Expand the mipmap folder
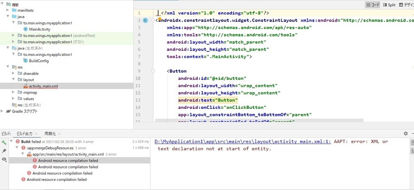The width and height of the screenshot is (414, 190). [x=13, y=92]
